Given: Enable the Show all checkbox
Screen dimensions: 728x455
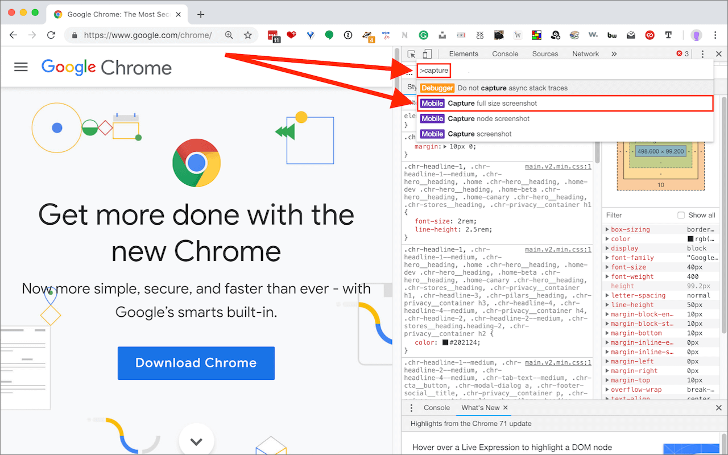Looking at the screenshot, I should point(681,215).
